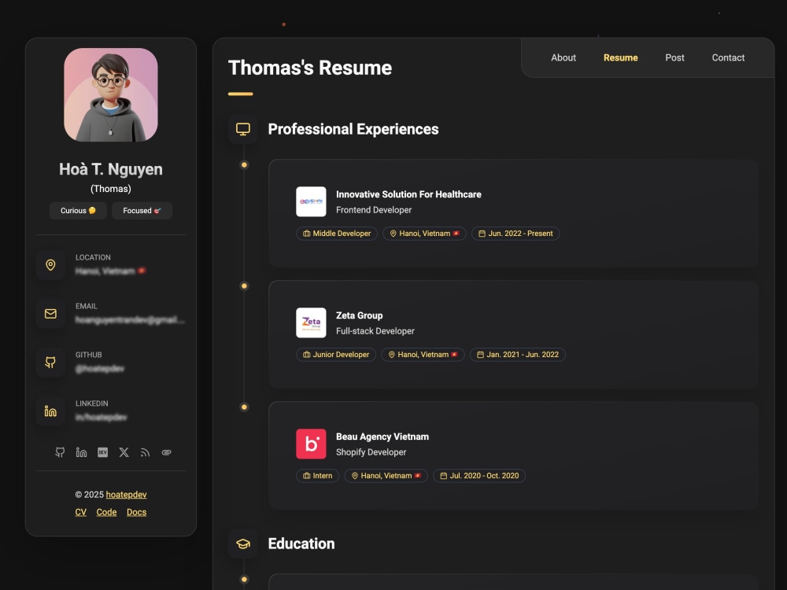Click the Thomas's Resume heading
This screenshot has width=787, height=590.
(310, 68)
